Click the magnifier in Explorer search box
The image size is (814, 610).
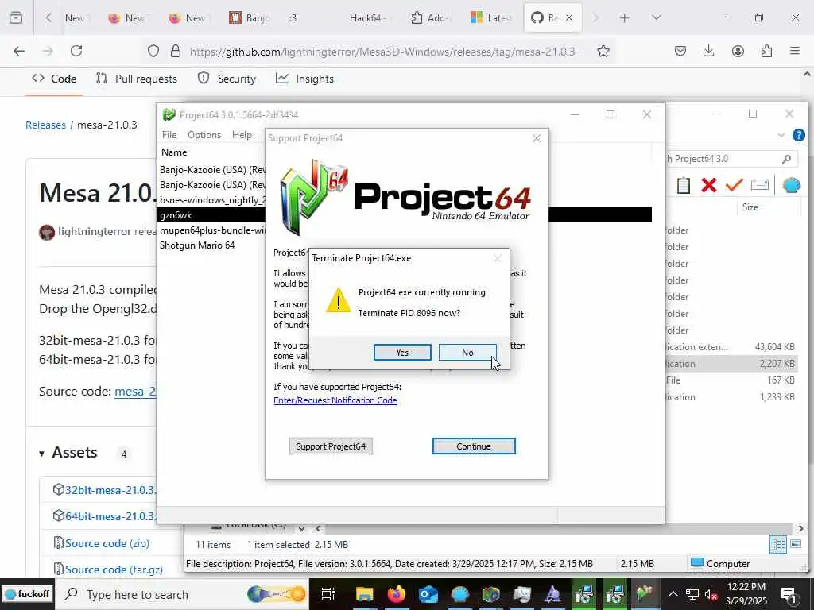(x=786, y=159)
